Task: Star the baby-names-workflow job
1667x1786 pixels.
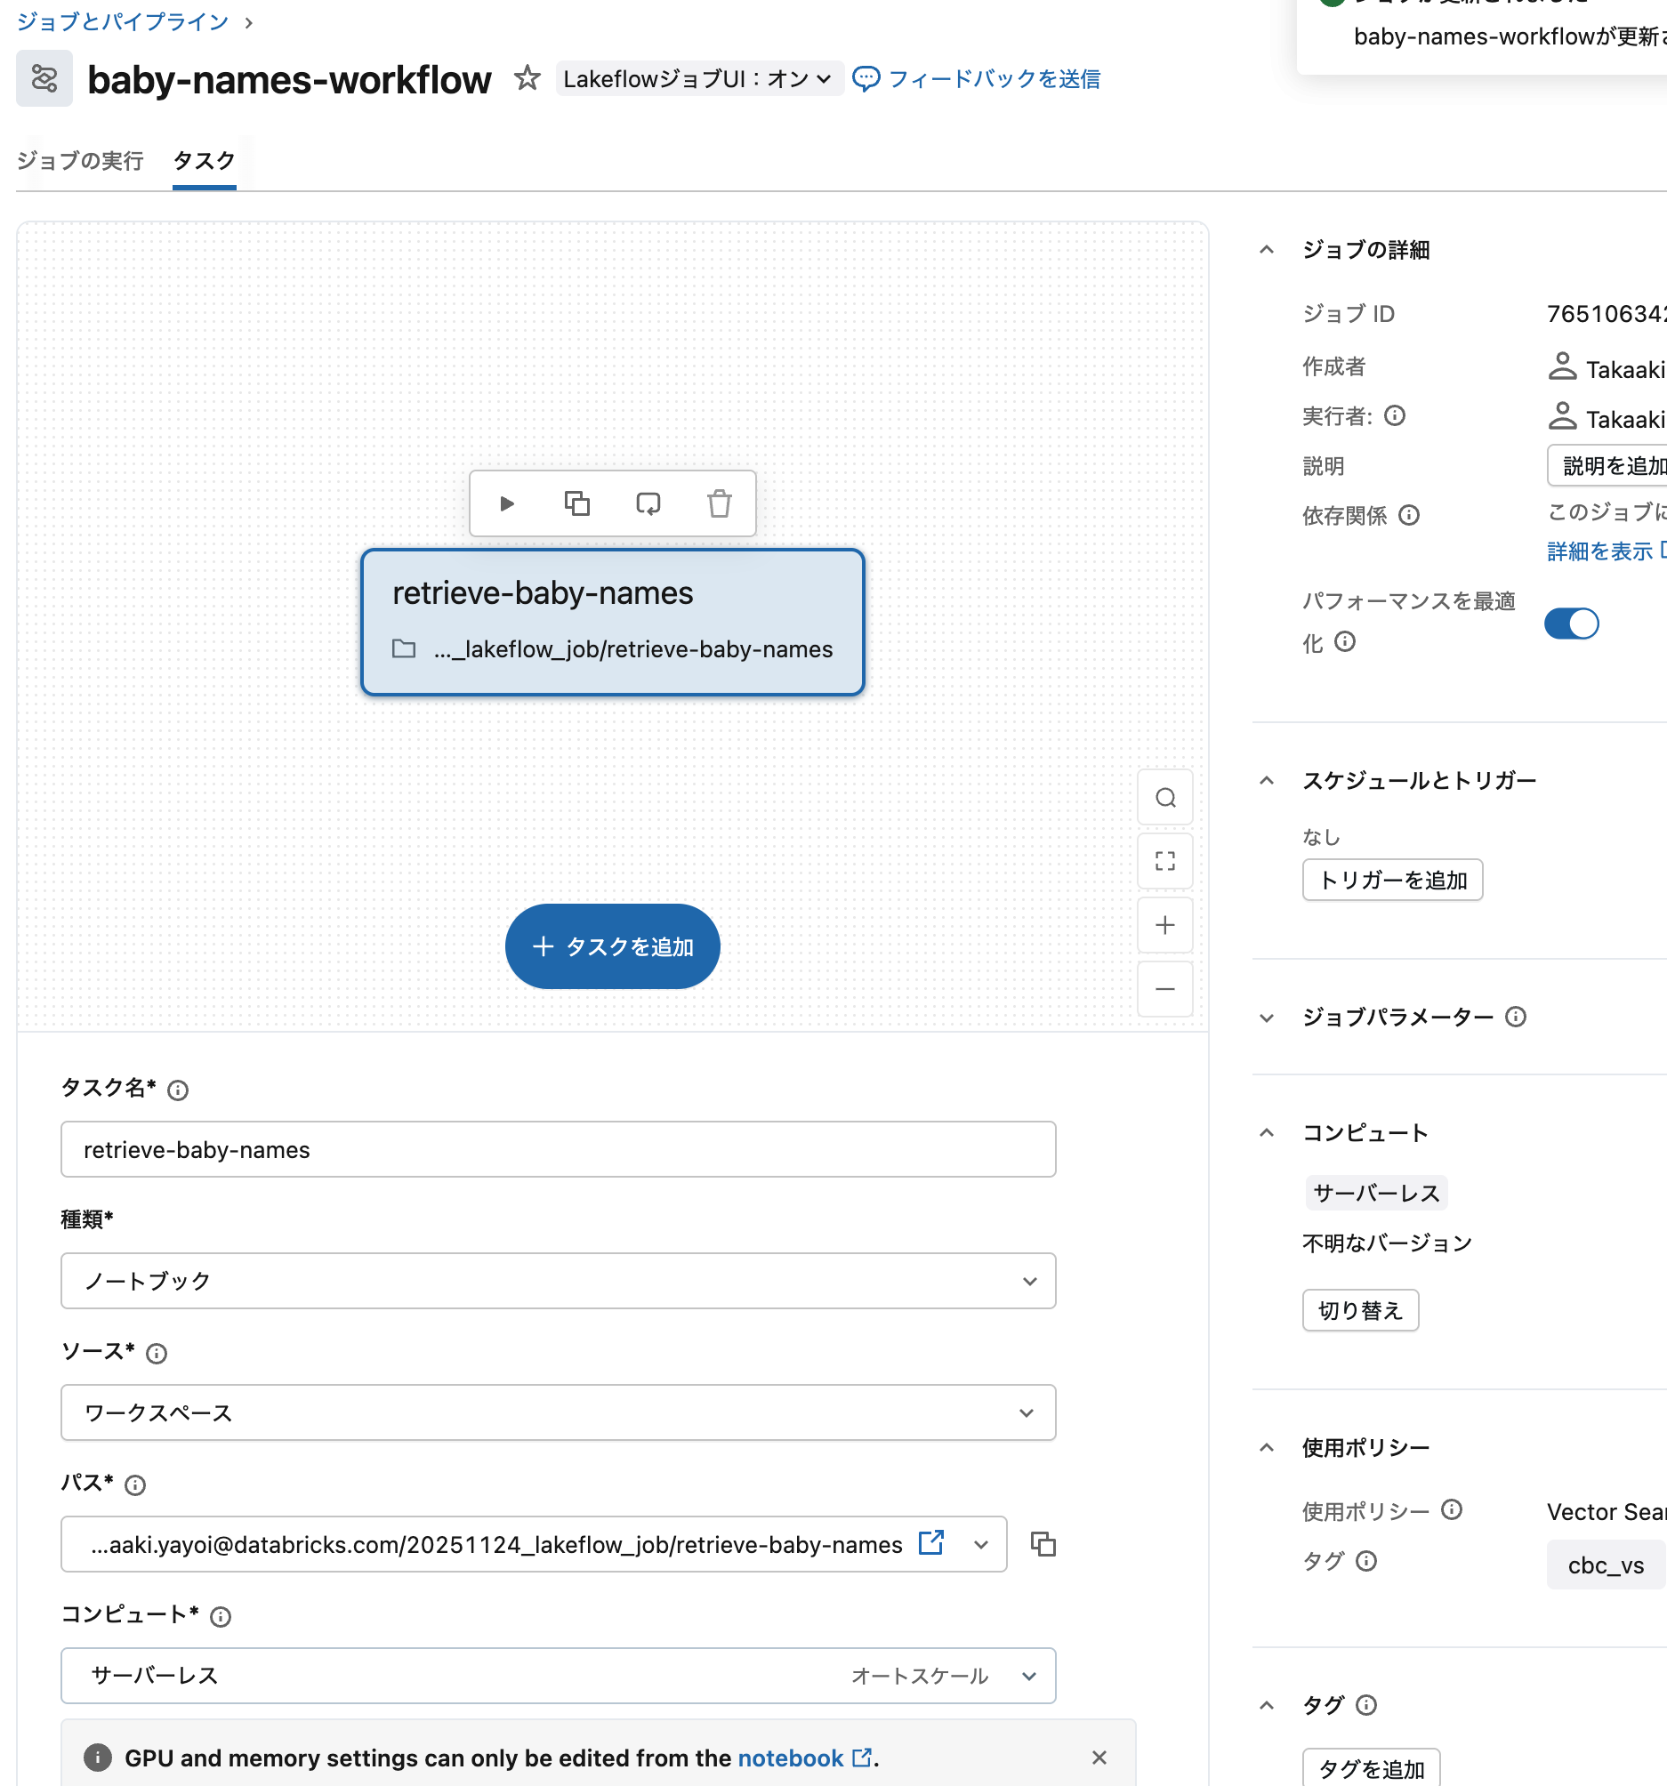Action: (x=527, y=79)
